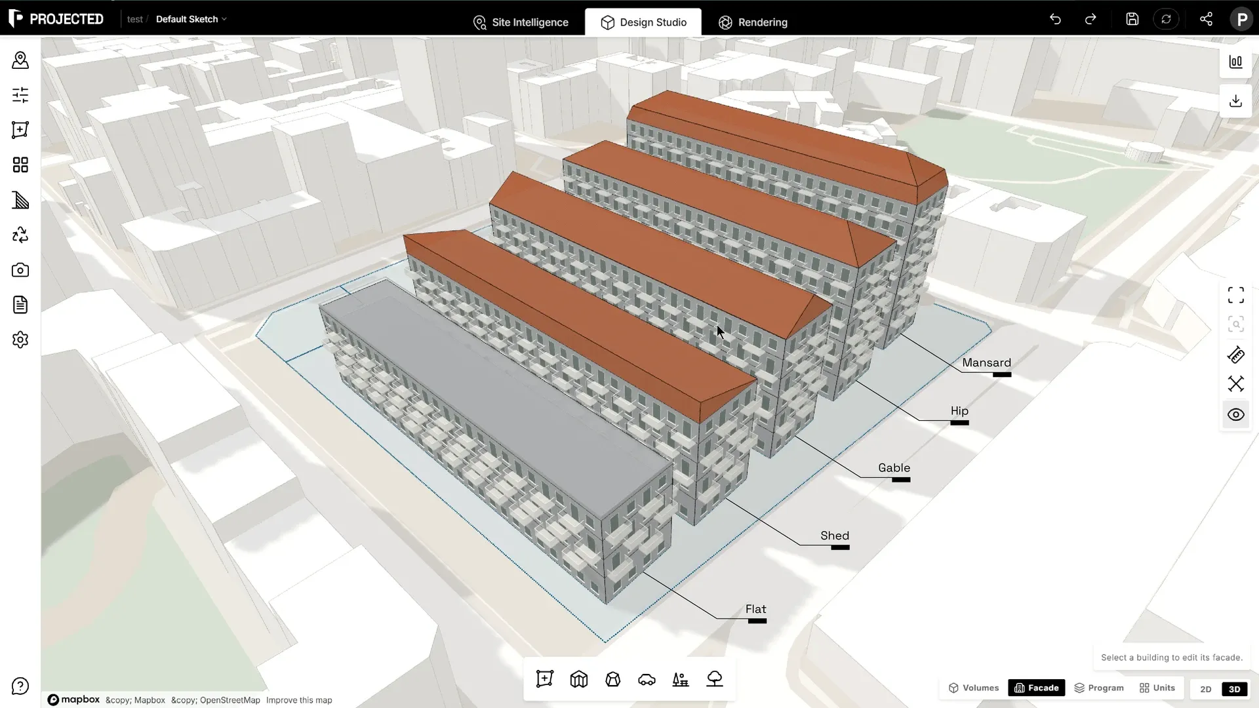This screenshot has width=1259, height=708.
Task: Open the statistics chart panel
Action: coord(1236,62)
